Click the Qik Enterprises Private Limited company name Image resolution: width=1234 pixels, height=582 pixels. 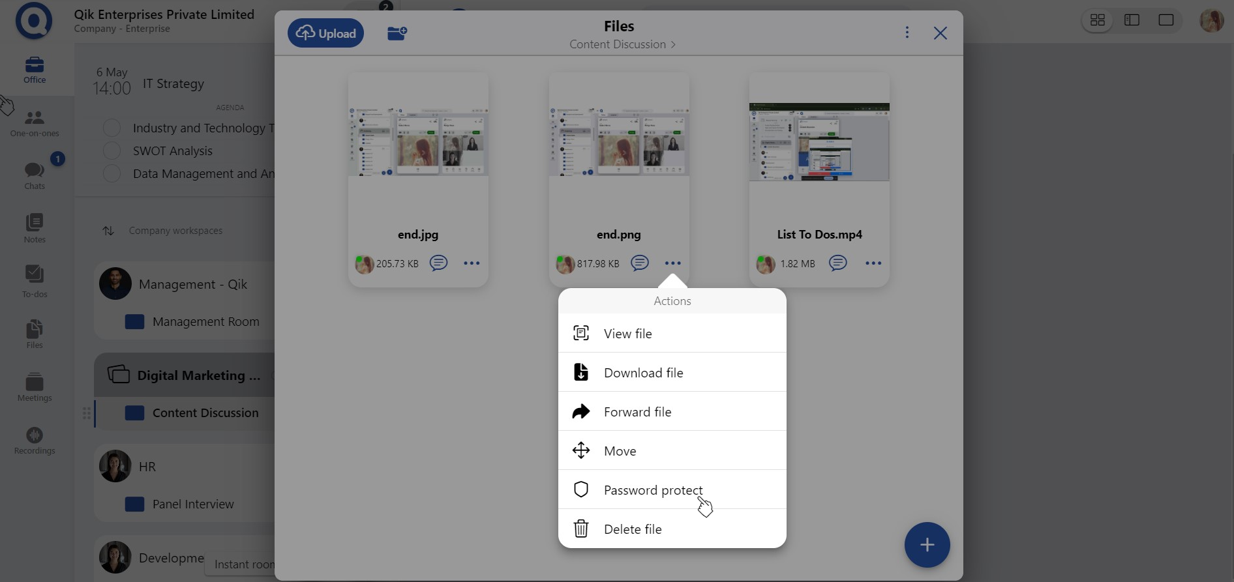point(164,14)
